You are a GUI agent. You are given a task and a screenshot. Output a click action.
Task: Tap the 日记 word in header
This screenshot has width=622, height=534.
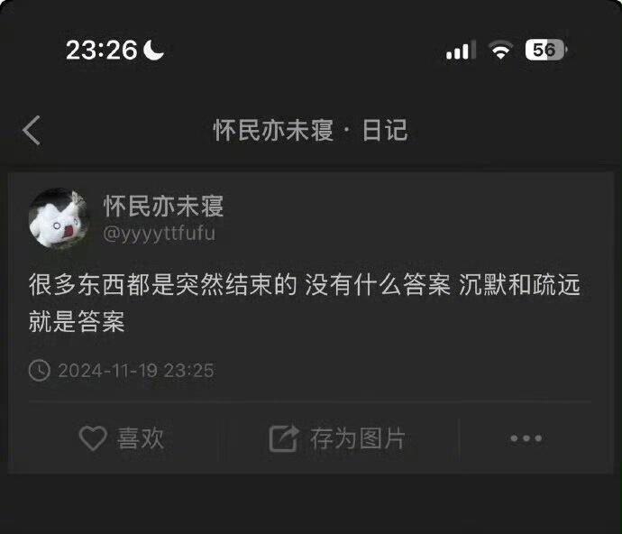(385, 130)
